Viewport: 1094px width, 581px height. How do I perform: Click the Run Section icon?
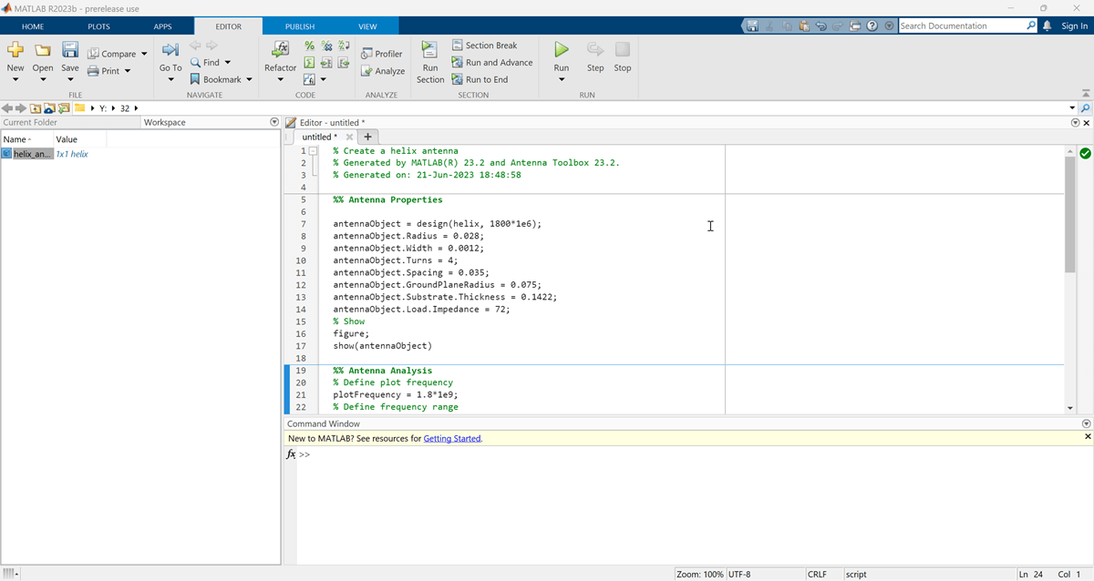pyautogui.click(x=430, y=50)
